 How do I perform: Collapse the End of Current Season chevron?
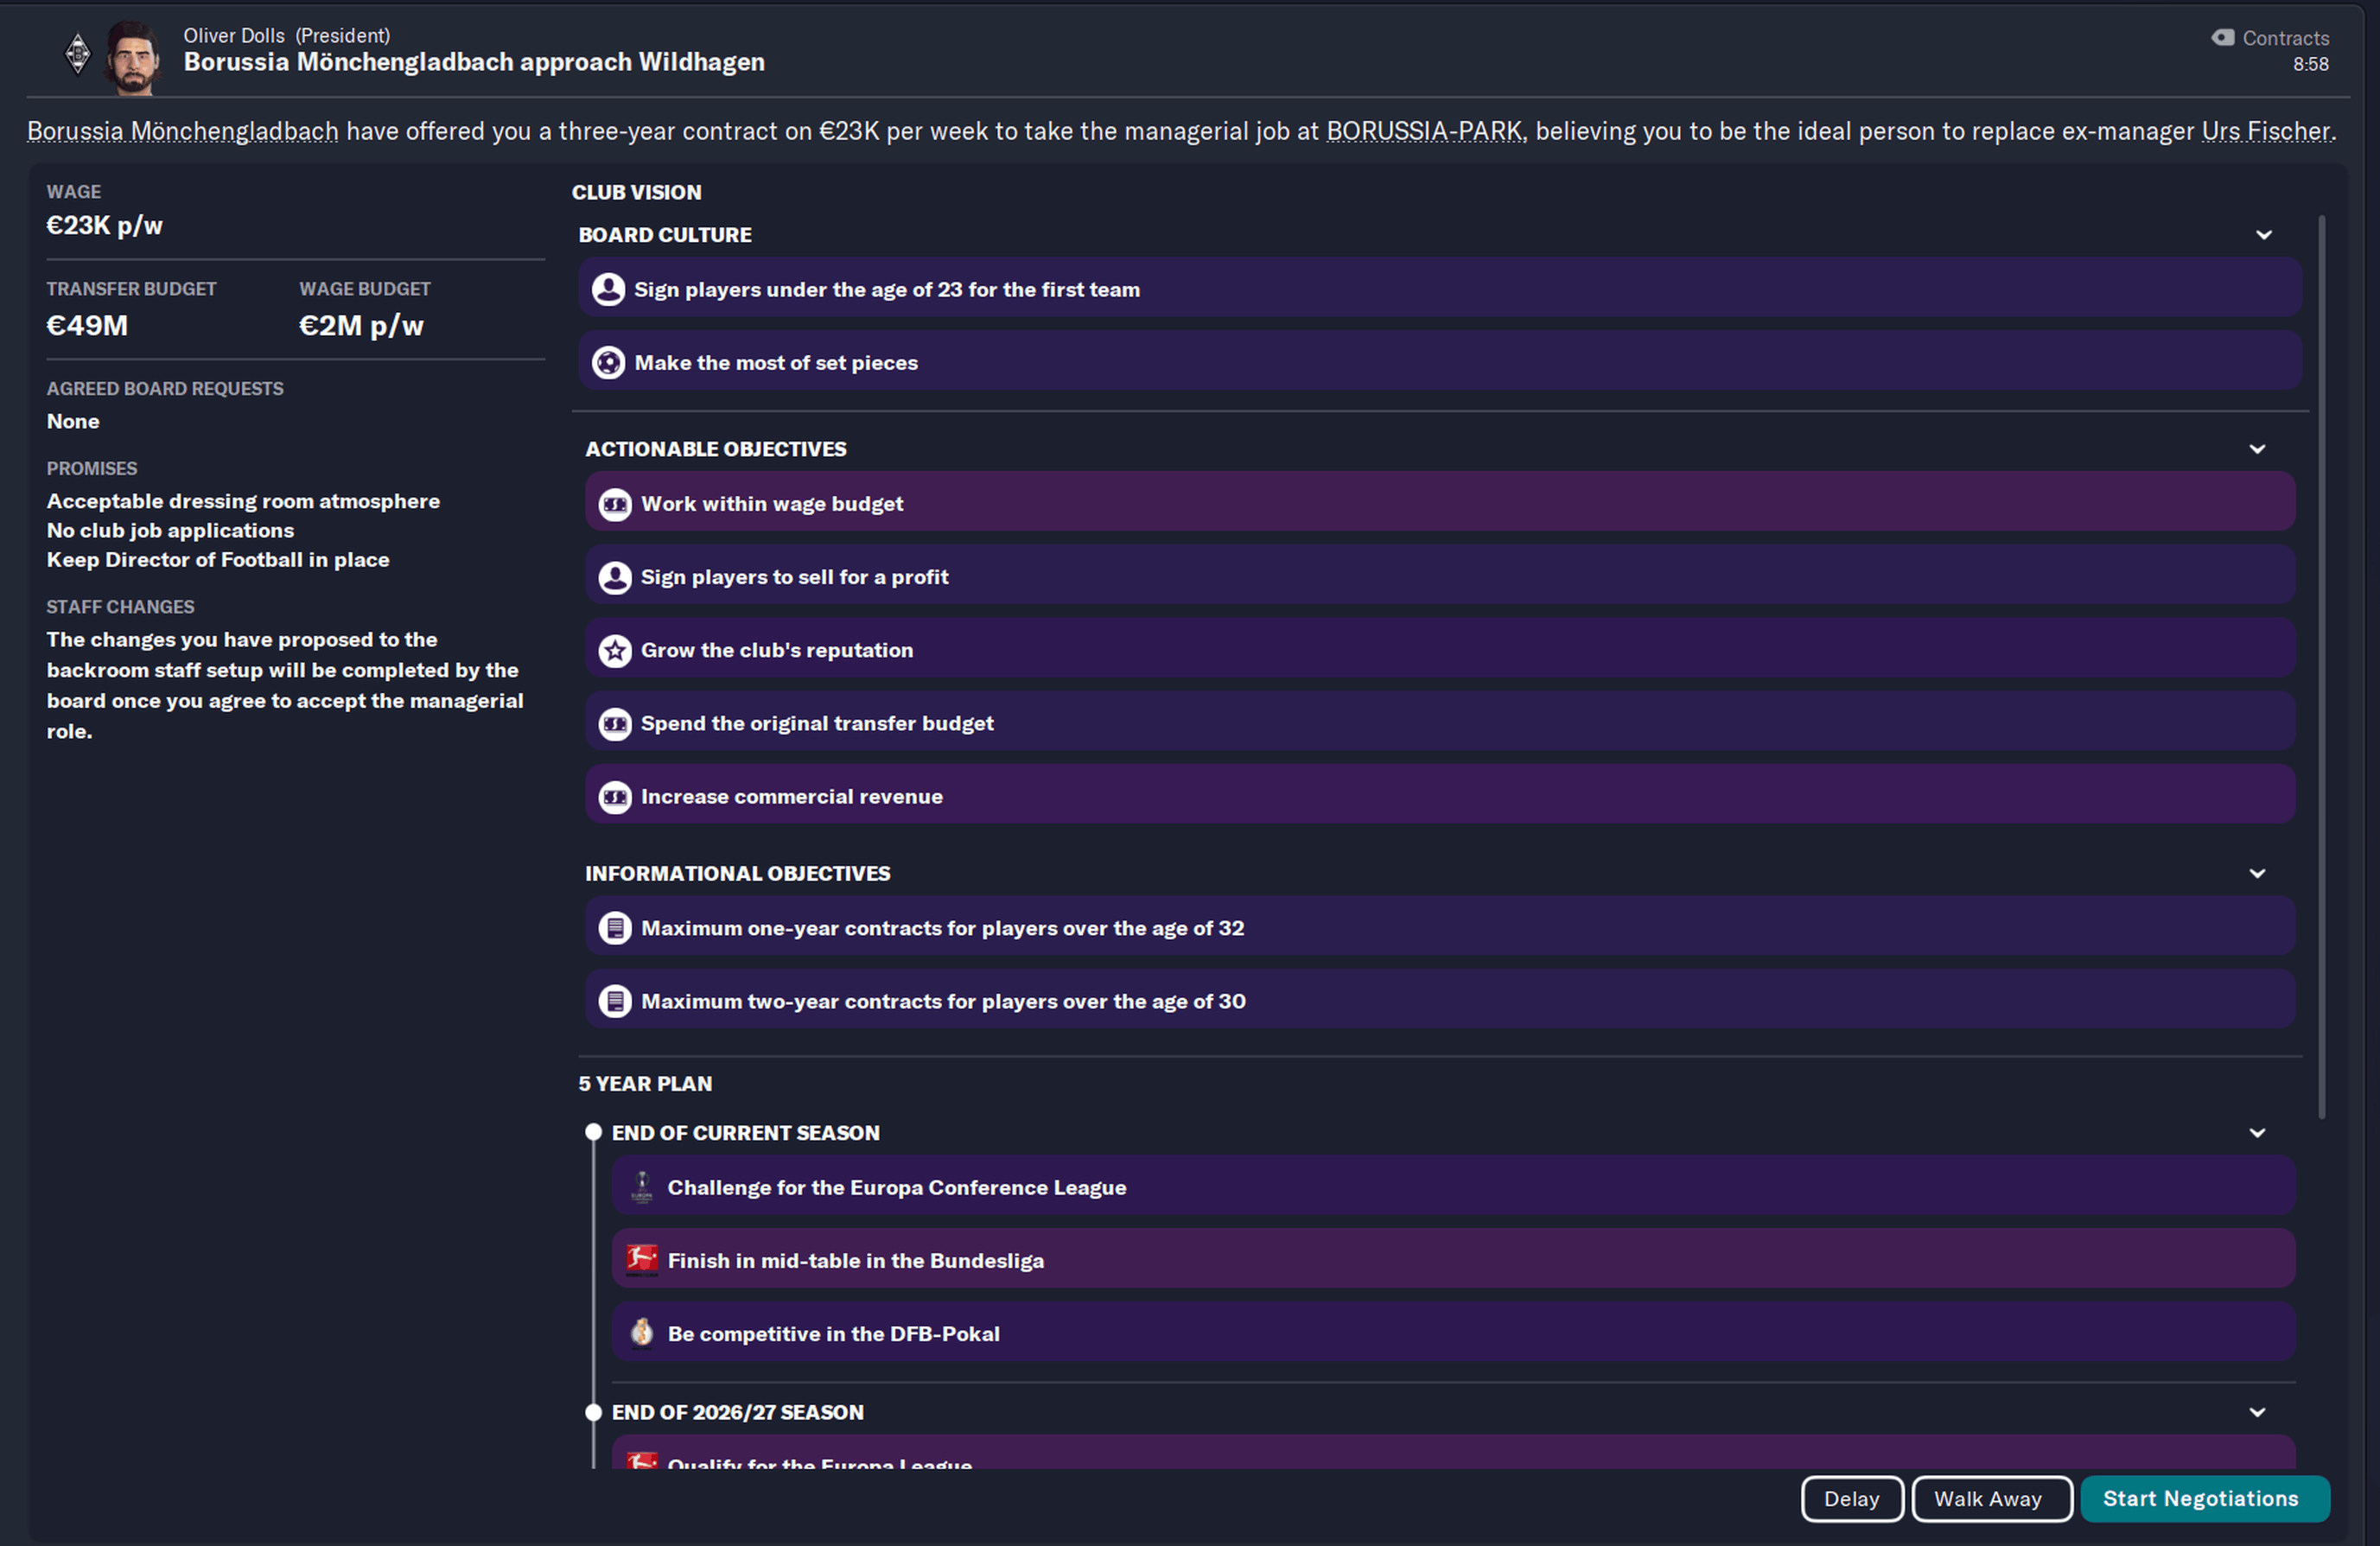click(2257, 1132)
